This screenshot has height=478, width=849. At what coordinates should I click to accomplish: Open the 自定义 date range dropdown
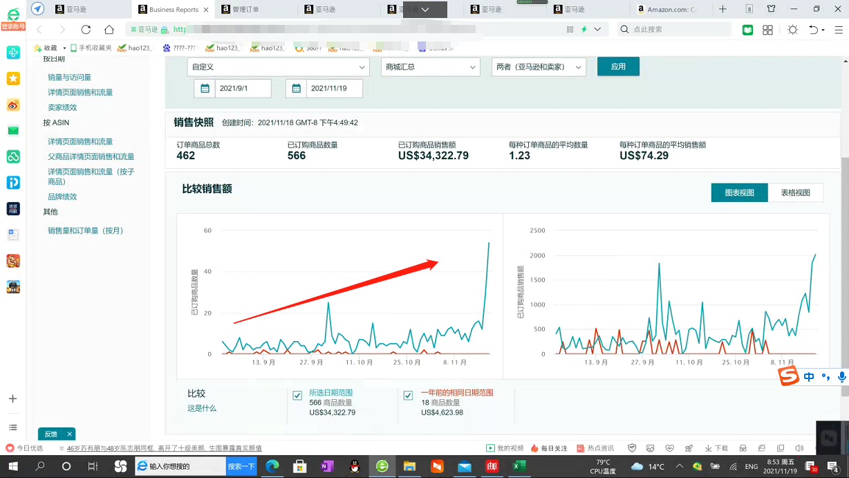coord(278,67)
